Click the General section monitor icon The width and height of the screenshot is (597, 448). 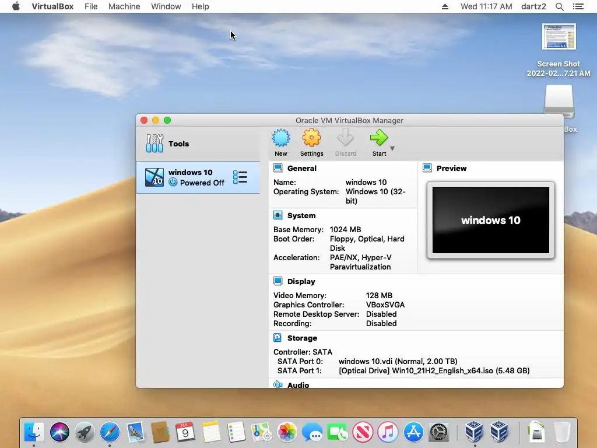[278, 168]
